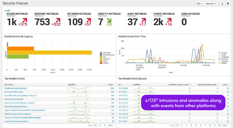Screen dimensions: 233x128
Task: Go to page 3 of Top Notable Events
Action: [105, 125]
